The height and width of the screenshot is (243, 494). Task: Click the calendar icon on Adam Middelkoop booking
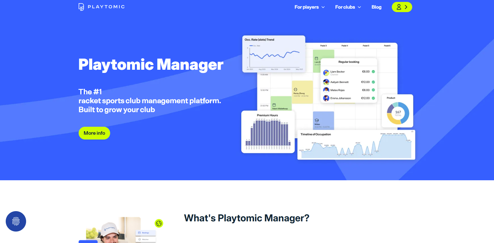(274, 105)
